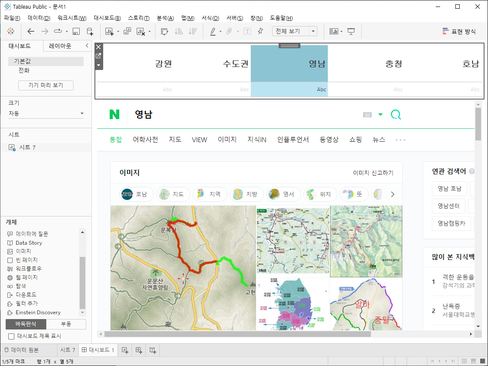Viewport: 488px width, 366px height.
Task: Click the redo forward arrow
Action: click(x=45, y=31)
